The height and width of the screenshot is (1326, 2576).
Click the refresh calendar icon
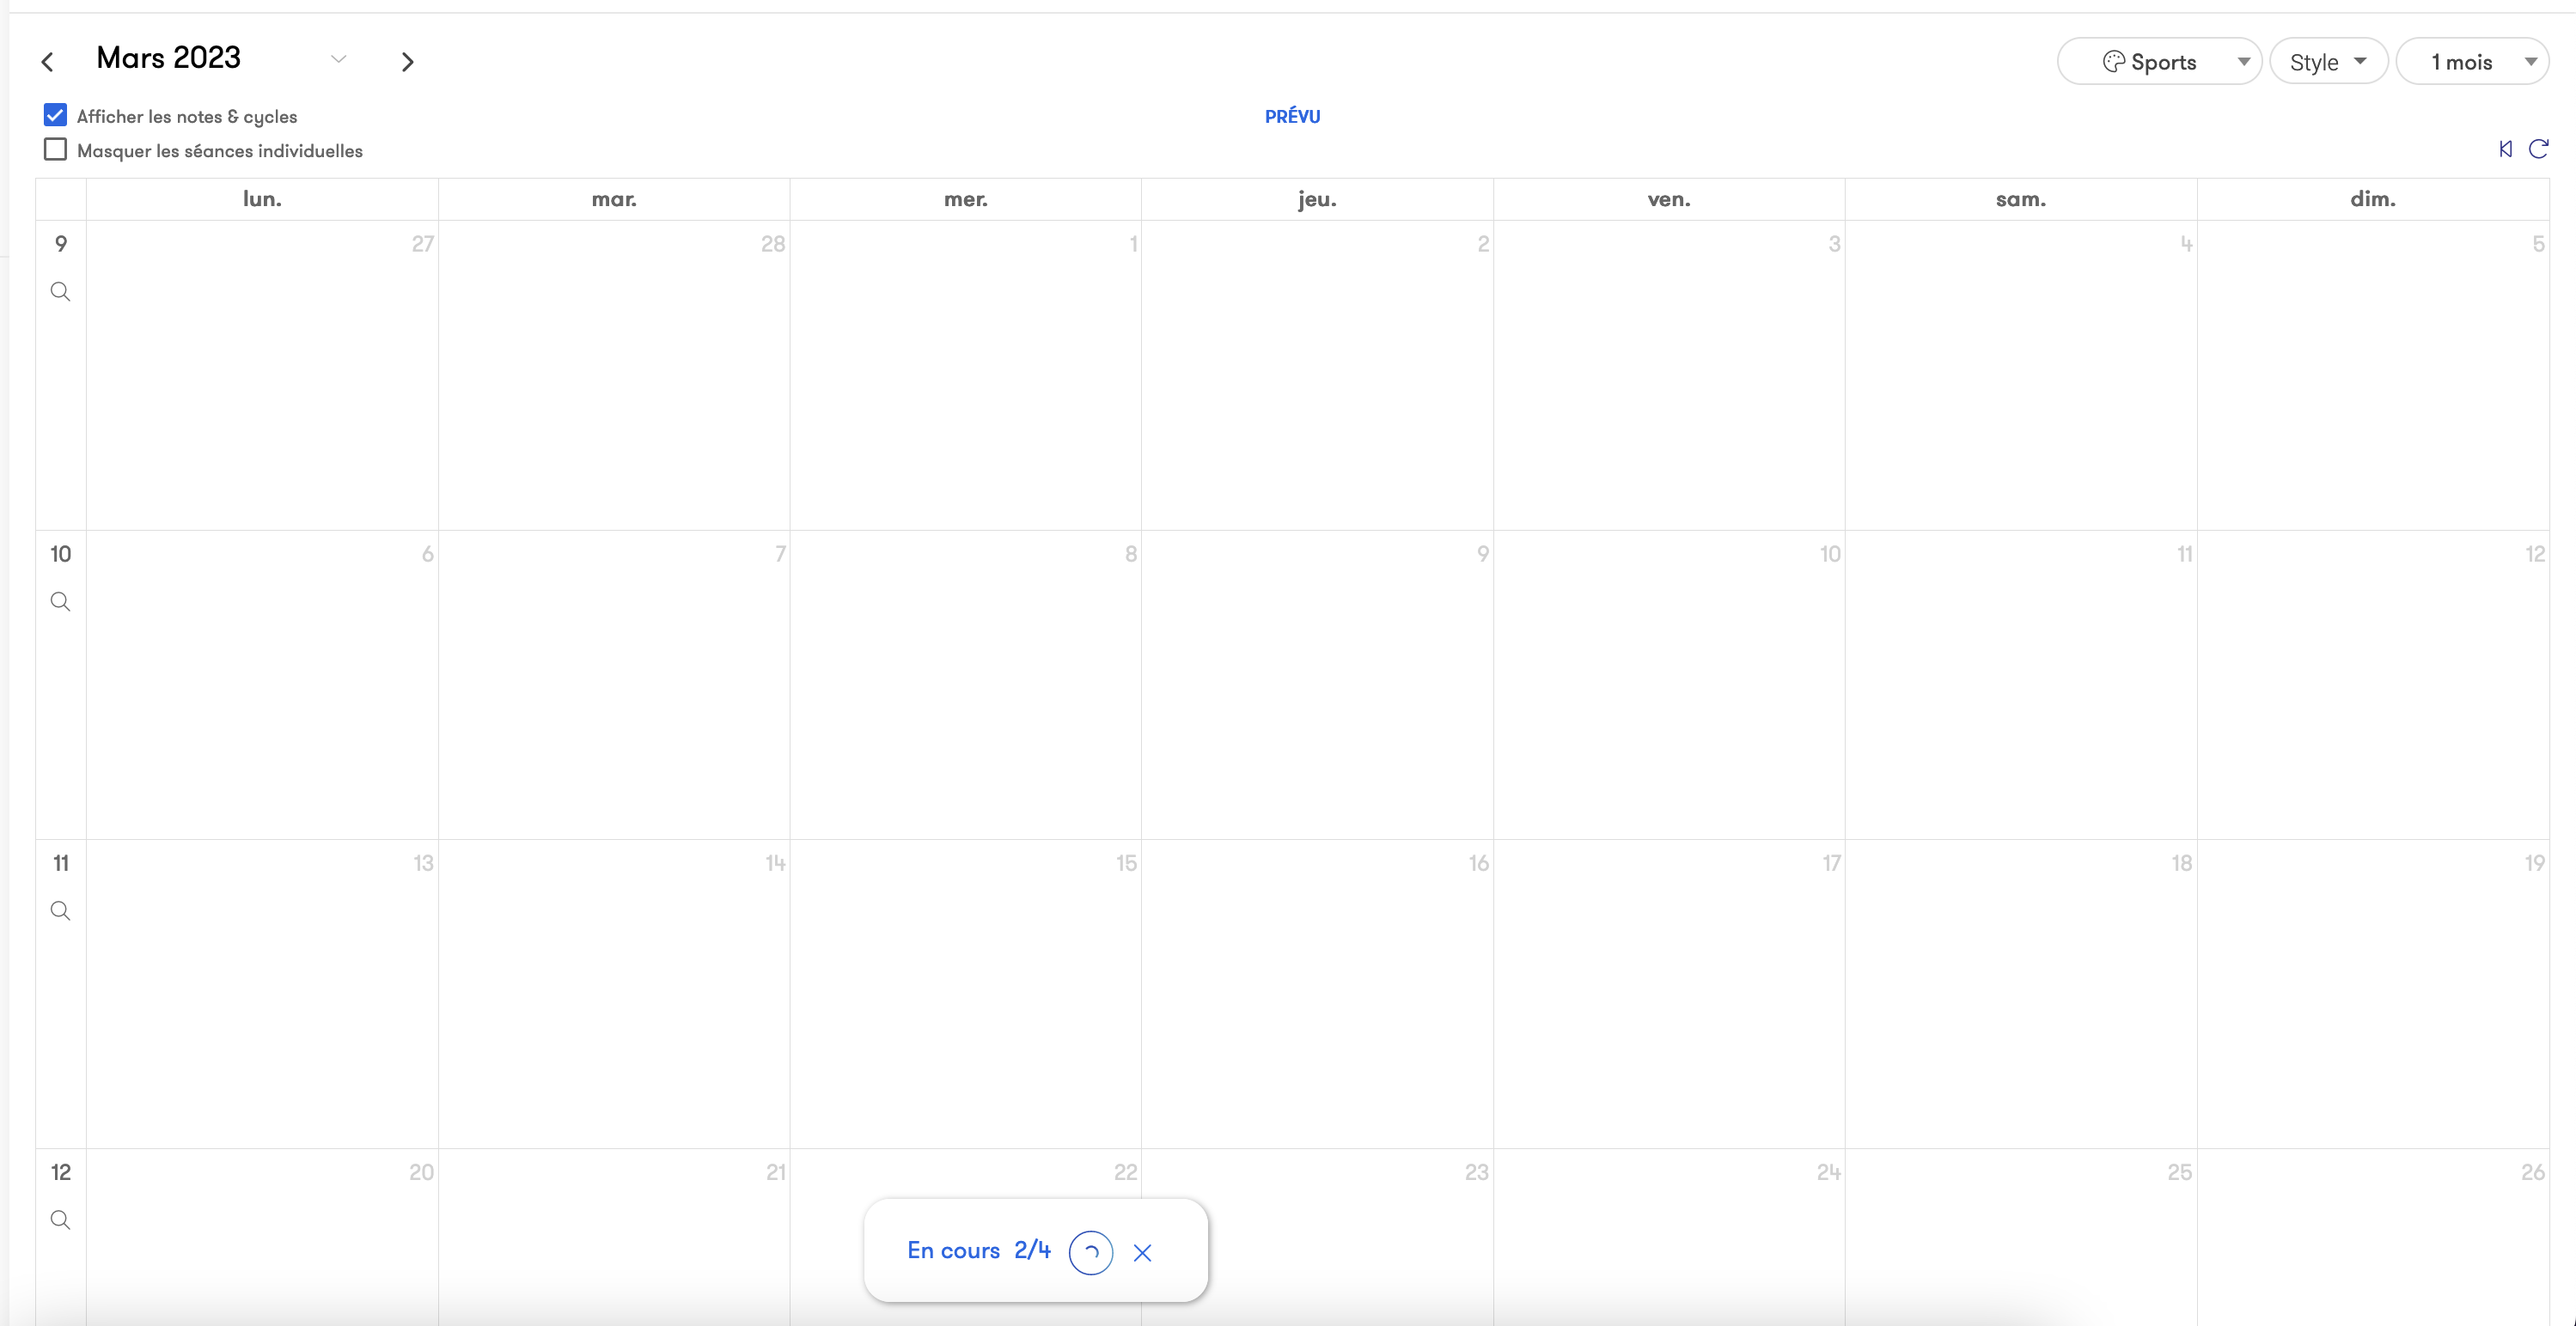point(2538,149)
